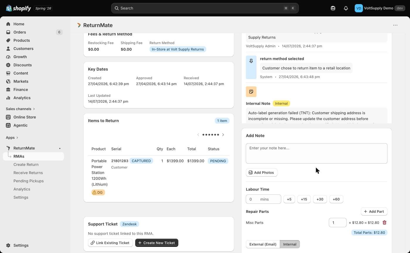410x253 pixels.
Task: Click the ReturnMate logo in header
Action: (79, 25)
